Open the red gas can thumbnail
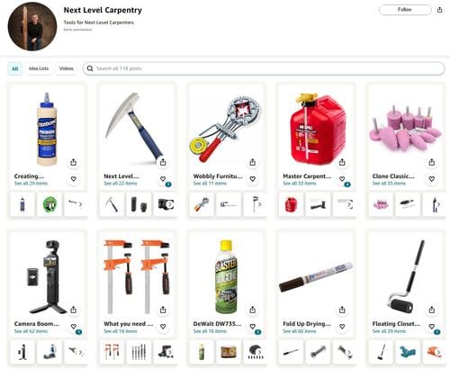The width and height of the screenshot is (450, 369). (291, 204)
